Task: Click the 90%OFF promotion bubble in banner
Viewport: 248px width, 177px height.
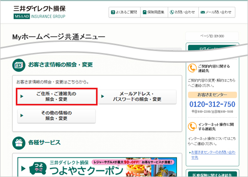Action: pos(133,162)
